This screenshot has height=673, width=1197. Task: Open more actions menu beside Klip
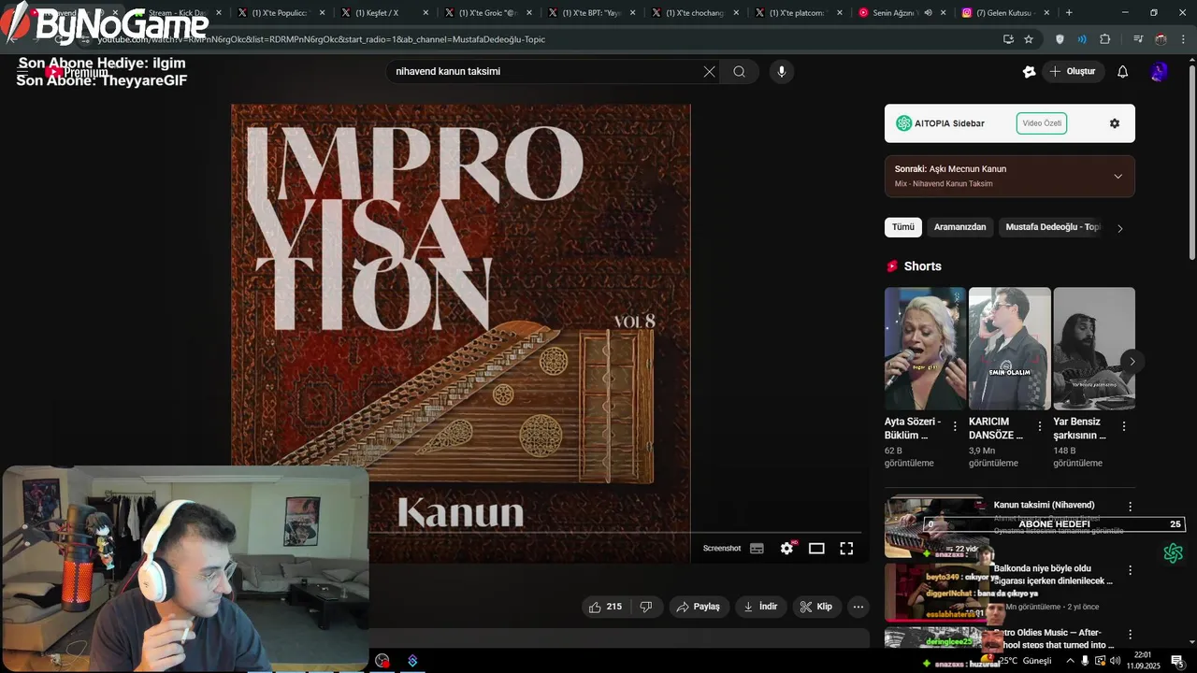(858, 607)
